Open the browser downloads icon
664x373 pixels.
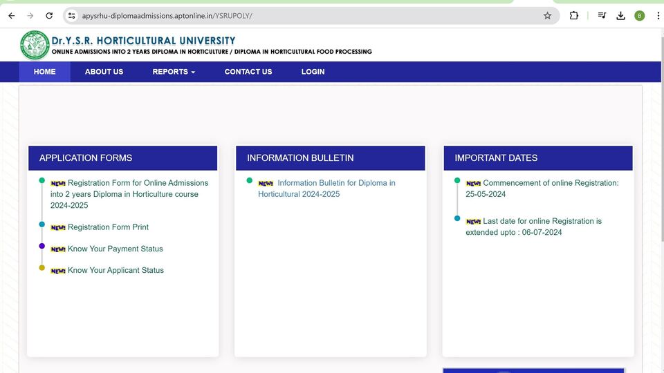621,16
